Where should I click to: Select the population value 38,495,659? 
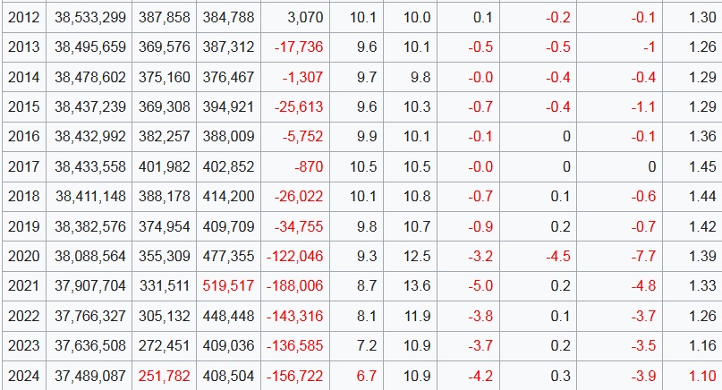89,47
